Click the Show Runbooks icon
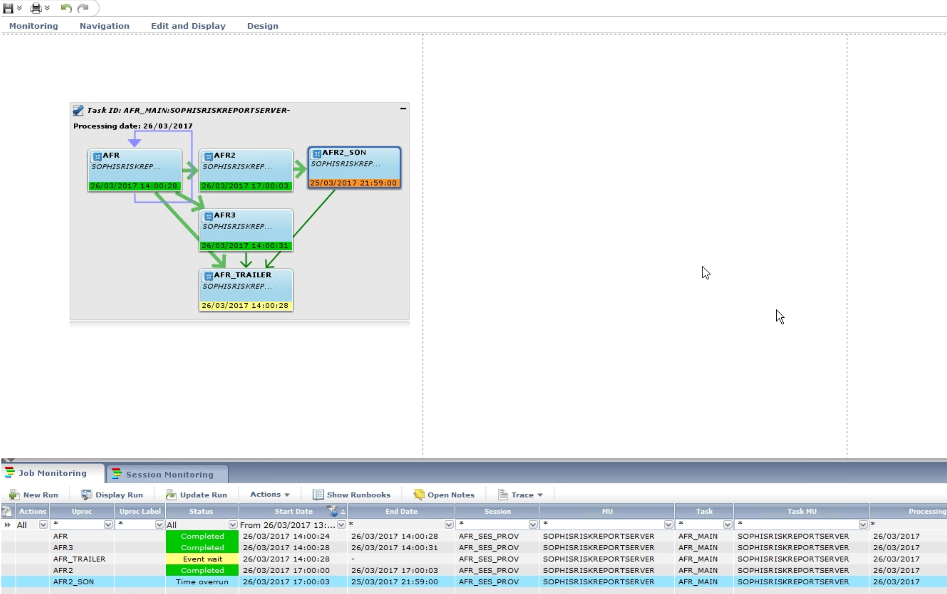This screenshot has height=594, width=947. 318,495
